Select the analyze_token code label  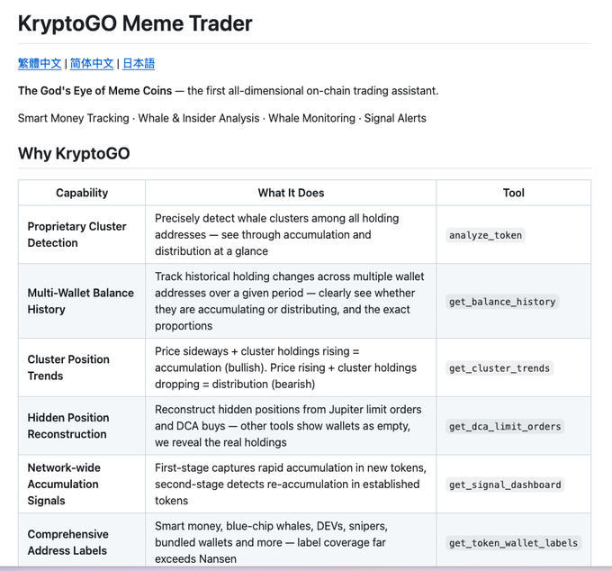(485, 235)
